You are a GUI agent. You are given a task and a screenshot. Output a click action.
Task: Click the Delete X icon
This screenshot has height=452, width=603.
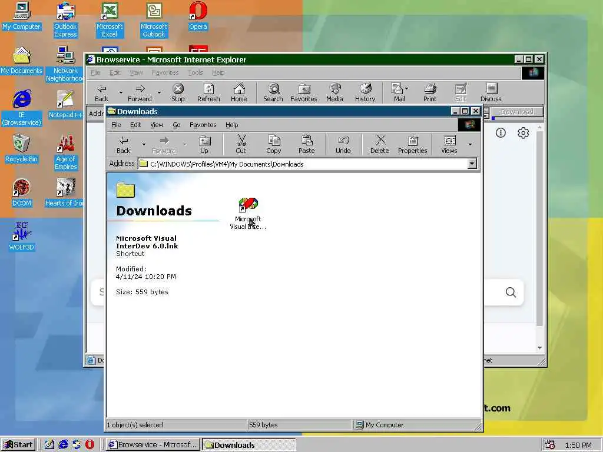point(380,145)
